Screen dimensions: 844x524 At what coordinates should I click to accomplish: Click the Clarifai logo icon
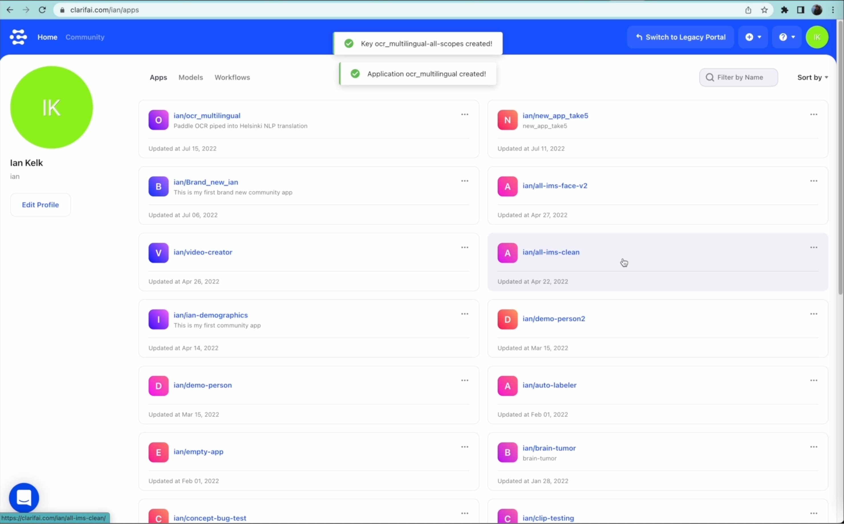click(18, 37)
